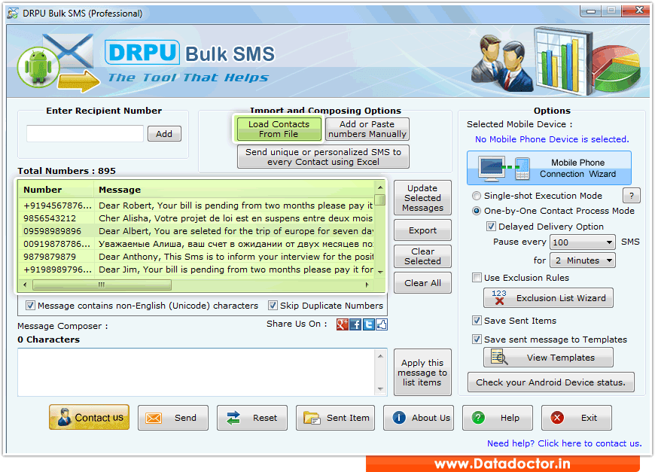The height and width of the screenshot is (472, 655).
Task: Click the Export button
Action: (x=422, y=230)
